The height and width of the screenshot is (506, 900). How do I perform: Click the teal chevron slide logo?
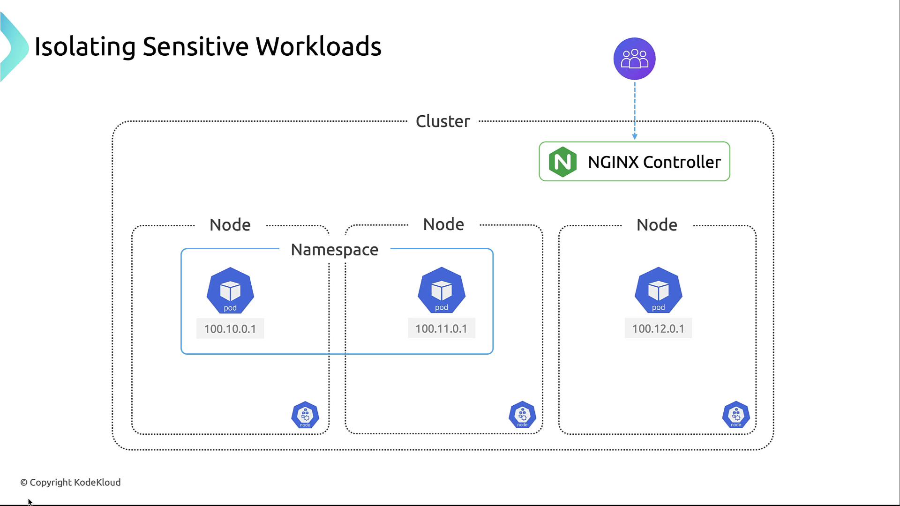pos(13,47)
